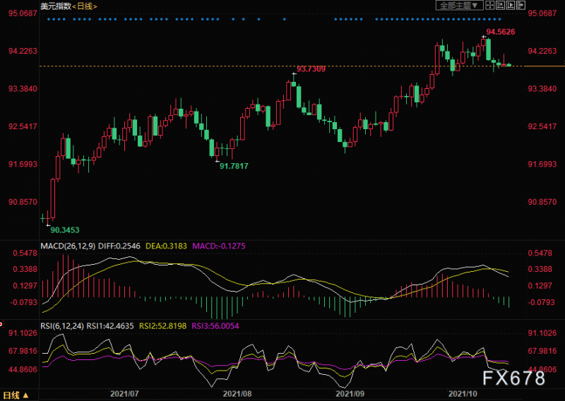This screenshot has width=565, height=401.
Task: Click the 90.3453 low price marker
Action: (64, 229)
